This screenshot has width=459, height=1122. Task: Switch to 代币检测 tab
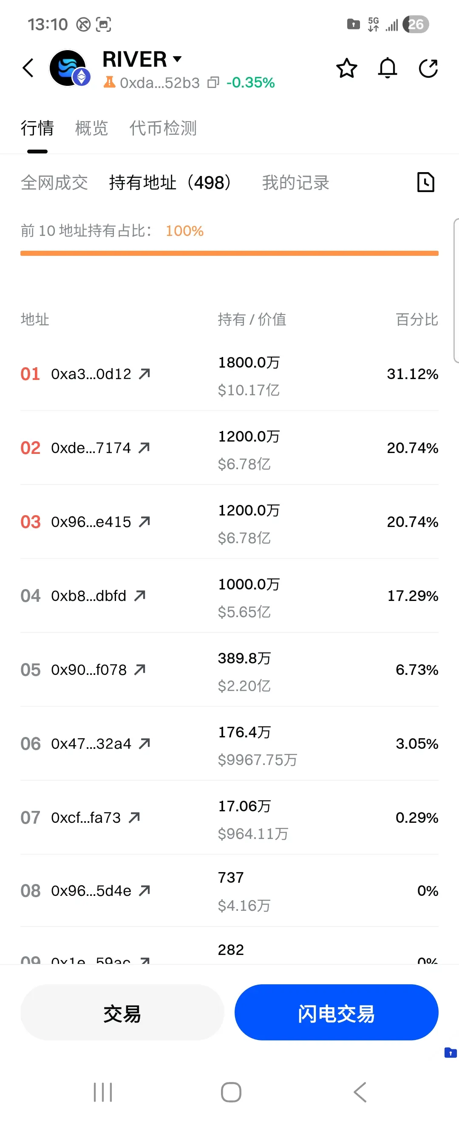pyautogui.click(x=163, y=128)
